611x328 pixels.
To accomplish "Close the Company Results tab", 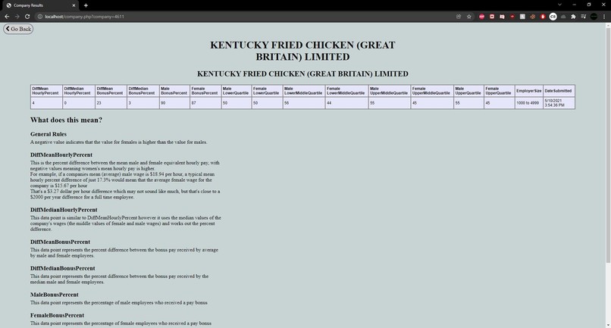I will tap(74, 5).
